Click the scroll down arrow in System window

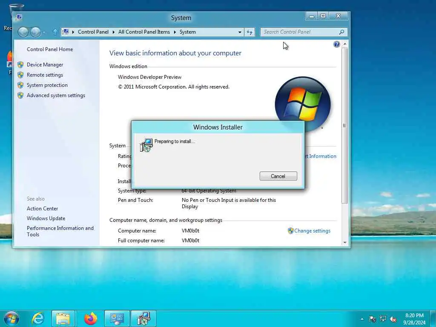tap(345, 242)
